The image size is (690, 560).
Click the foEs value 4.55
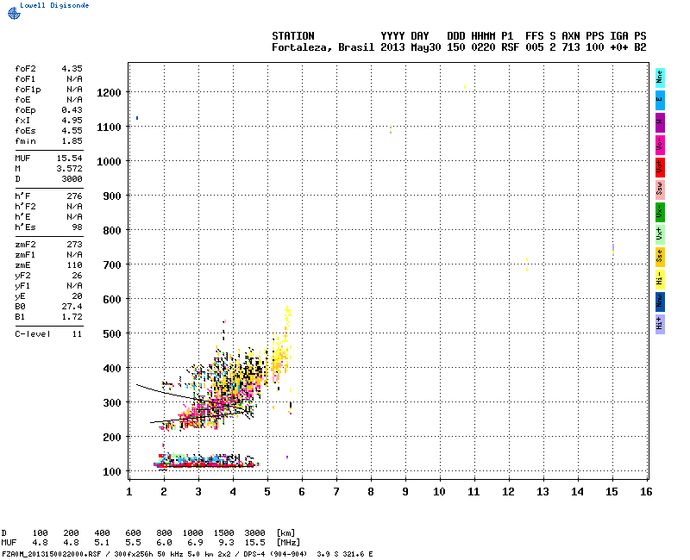click(72, 131)
